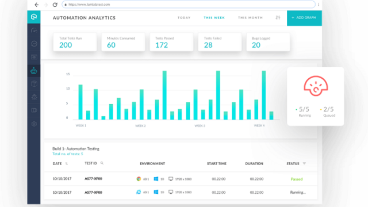Click the Windows icon in the Passed row
Viewport: 368px width, 207px height.
(x=156, y=179)
